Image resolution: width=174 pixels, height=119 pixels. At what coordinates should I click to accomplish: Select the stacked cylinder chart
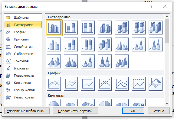pos(71,44)
